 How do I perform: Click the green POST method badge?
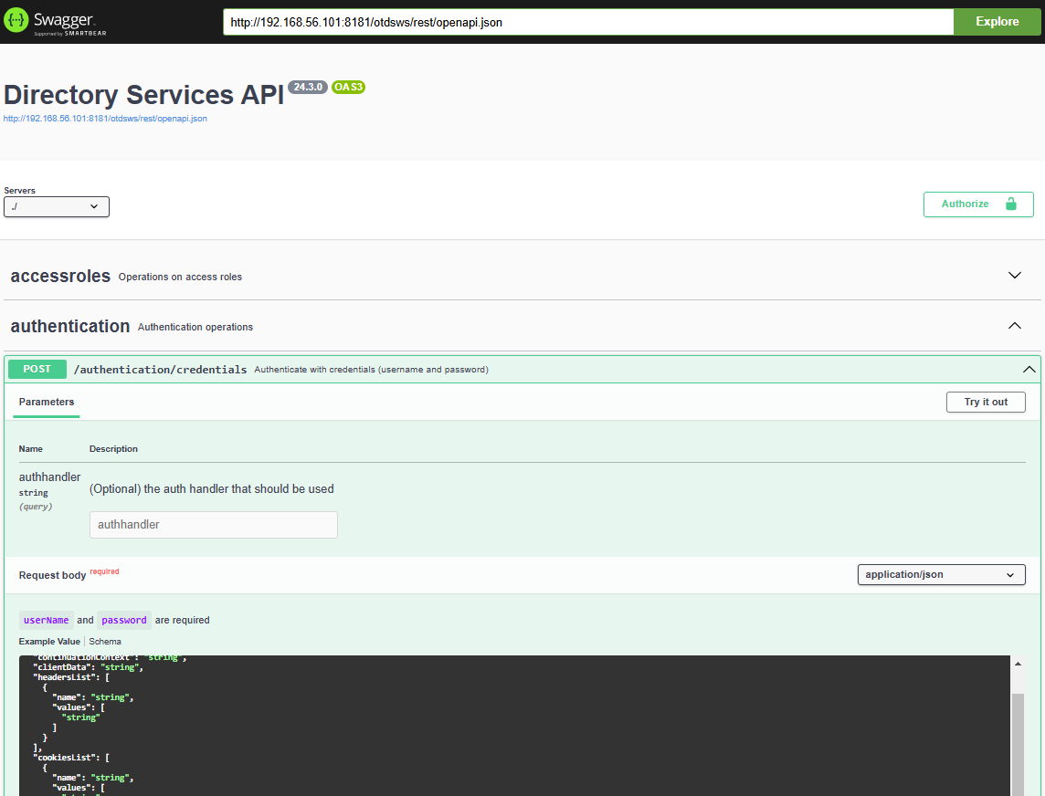tap(37, 370)
